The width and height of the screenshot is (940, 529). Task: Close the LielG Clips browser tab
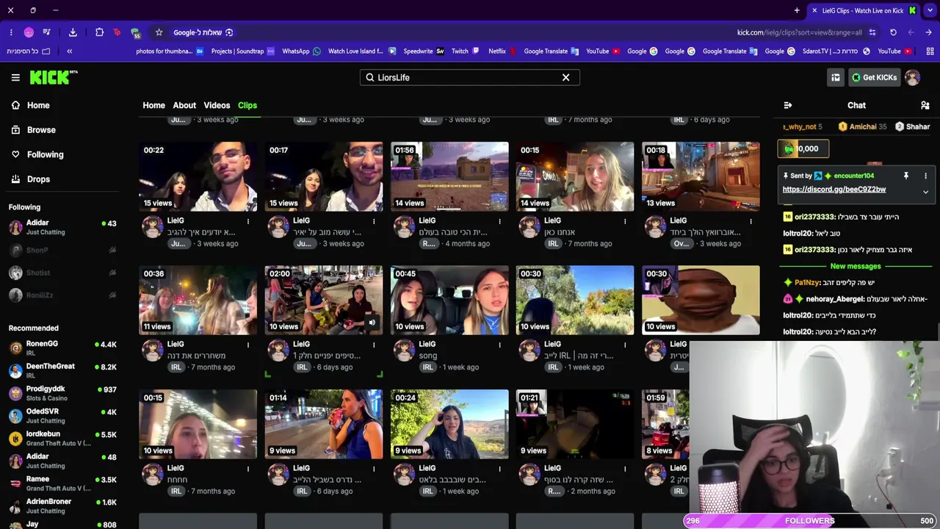[813, 10]
